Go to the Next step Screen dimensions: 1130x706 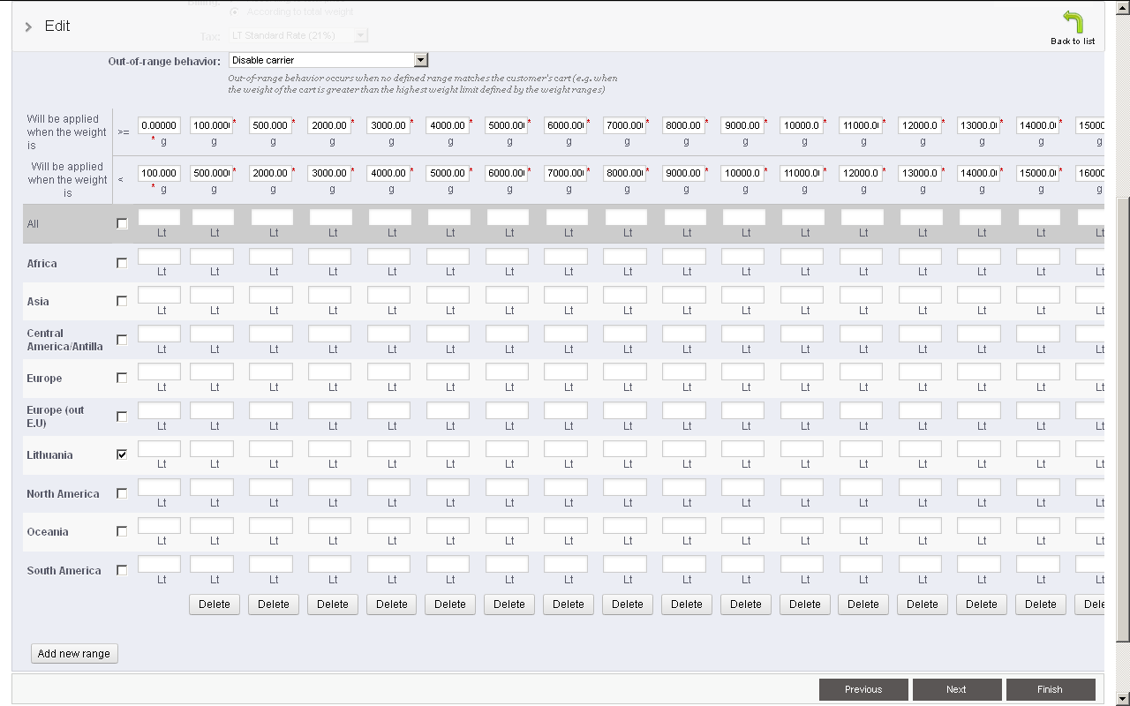pos(956,689)
